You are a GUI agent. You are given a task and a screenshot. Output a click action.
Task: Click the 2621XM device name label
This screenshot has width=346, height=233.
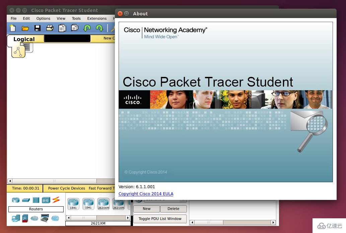98,223
